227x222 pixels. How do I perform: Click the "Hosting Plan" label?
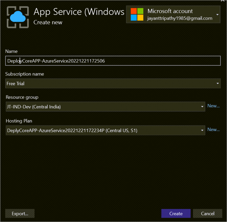19,121
